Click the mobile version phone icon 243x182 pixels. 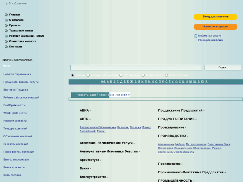point(196,36)
